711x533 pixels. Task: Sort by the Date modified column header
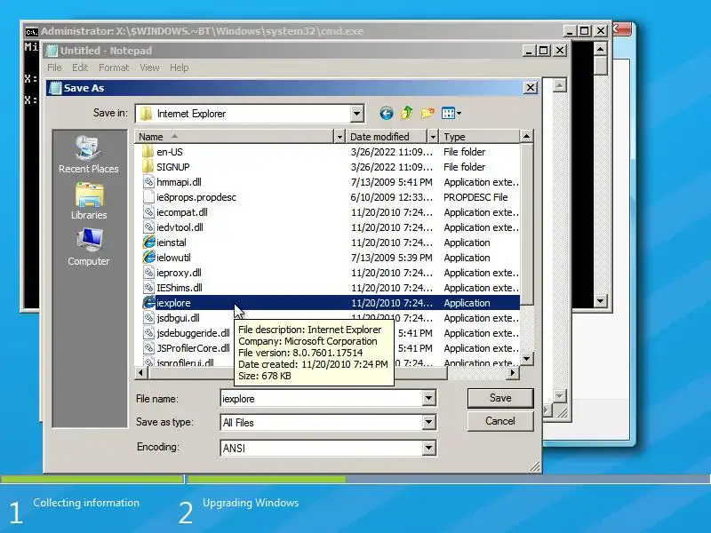[x=387, y=137]
